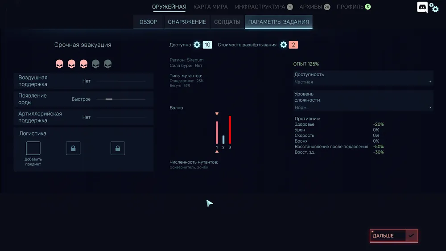
Task: Click the Логистика heading
Action: [33, 133]
